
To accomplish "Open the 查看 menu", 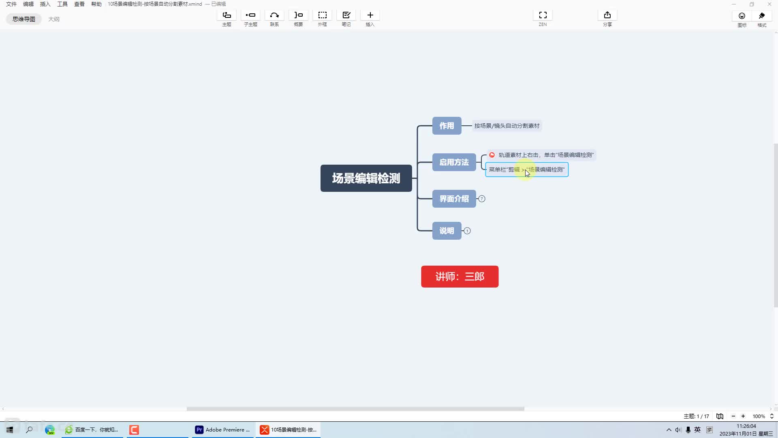I will [x=79, y=4].
